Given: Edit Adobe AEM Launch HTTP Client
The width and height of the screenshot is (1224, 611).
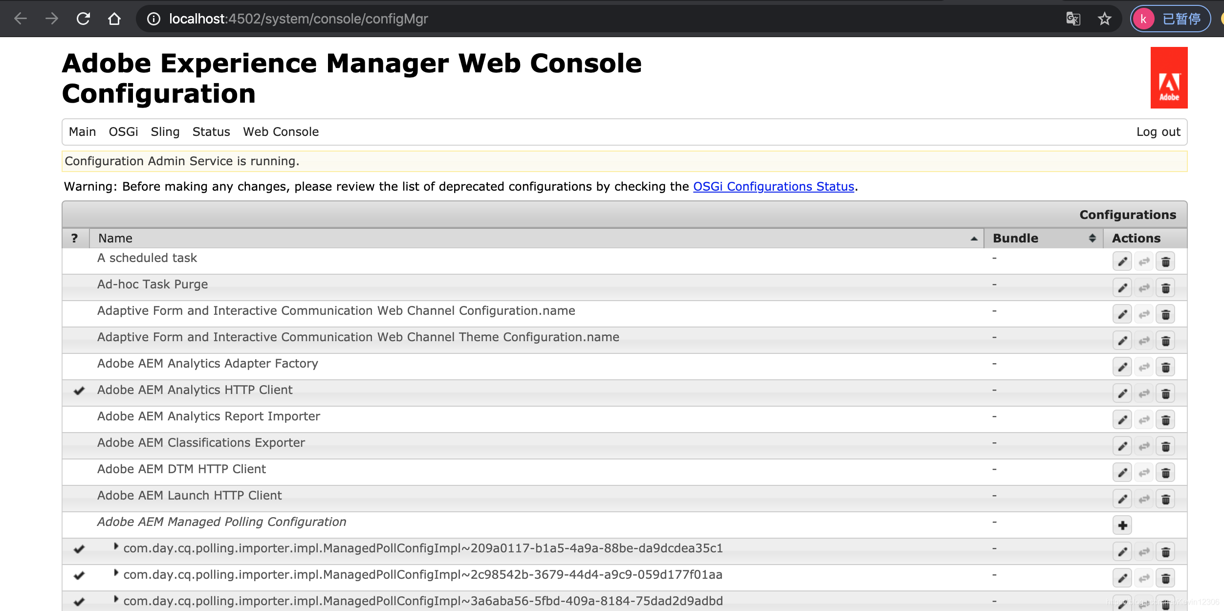Looking at the screenshot, I should [1122, 499].
